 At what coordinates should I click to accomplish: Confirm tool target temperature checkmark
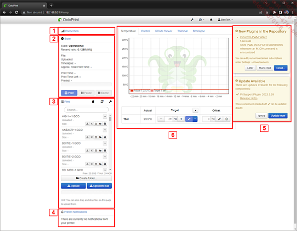(189, 119)
